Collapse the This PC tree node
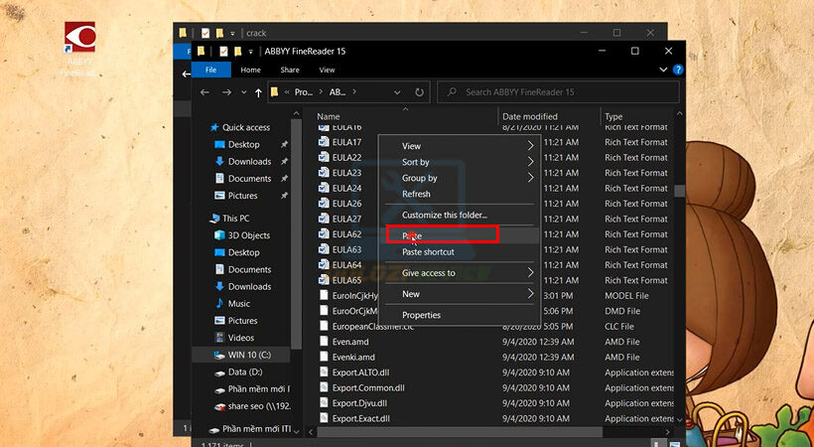The width and height of the screenshot is (814, 447). click(203, 219)
